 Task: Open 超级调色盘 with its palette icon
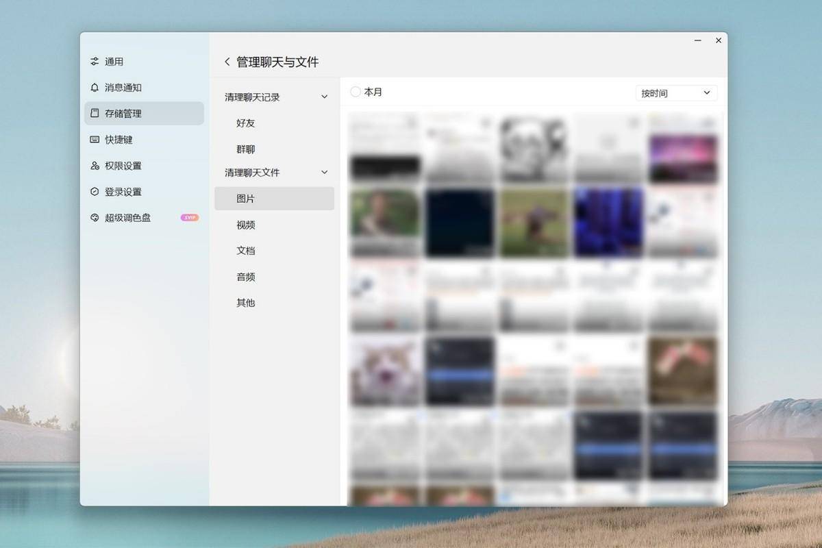click(95, 217)
